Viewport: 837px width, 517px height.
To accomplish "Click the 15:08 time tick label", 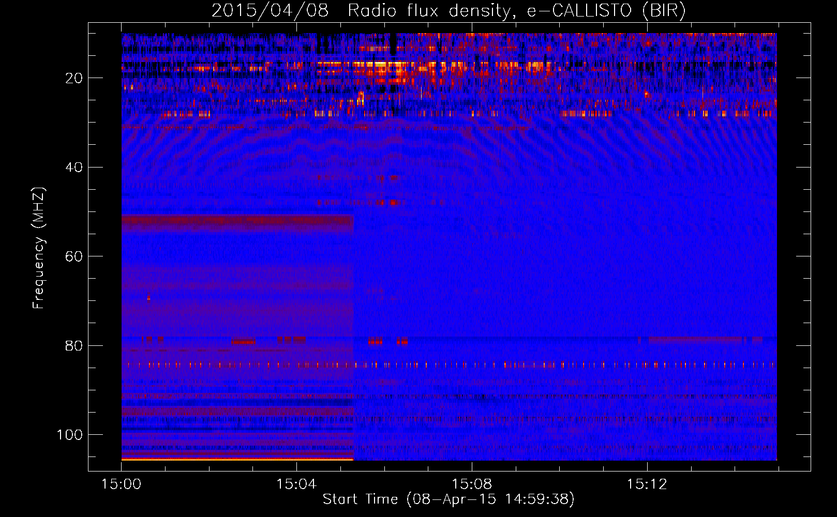I will pos(472,484).
